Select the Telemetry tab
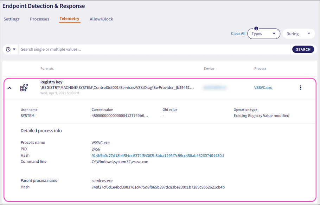Viewport: 320px width, 205px height. click(70, 19)
